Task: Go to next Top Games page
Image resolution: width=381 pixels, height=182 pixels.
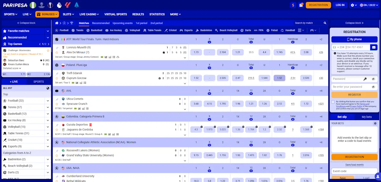Action: 49,44
